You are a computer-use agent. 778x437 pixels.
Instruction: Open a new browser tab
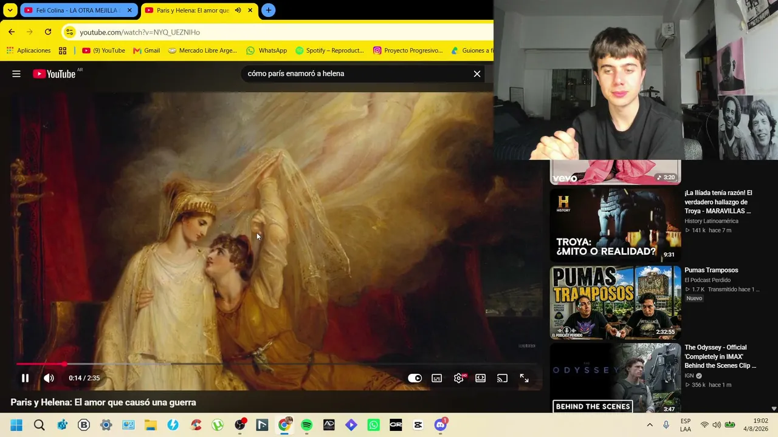[x=268, y=10]
